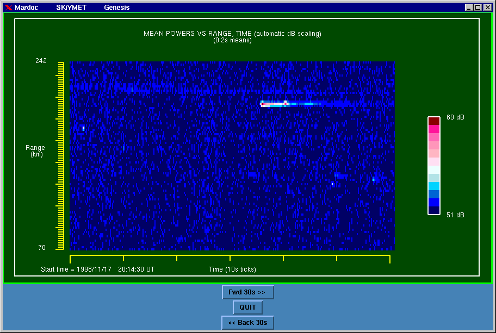Maximize the Mardoc window
Viewport: 496px width, 333px height.
478,8
